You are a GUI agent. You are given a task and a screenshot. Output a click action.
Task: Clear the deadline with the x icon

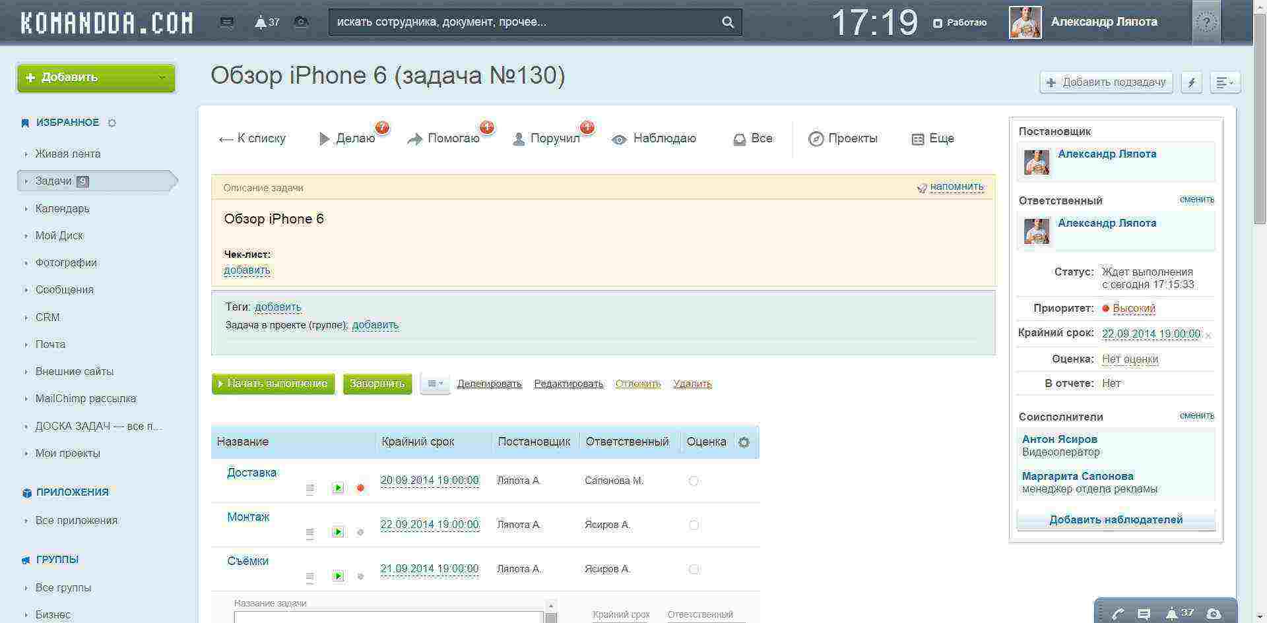pyautogui.click(x=1208, y=336)
